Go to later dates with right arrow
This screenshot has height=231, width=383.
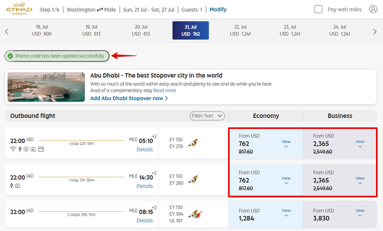click(x=375, y=32)
